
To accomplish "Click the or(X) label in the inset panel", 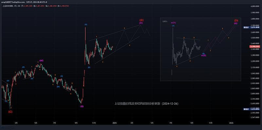I will (x=203, y=55).
